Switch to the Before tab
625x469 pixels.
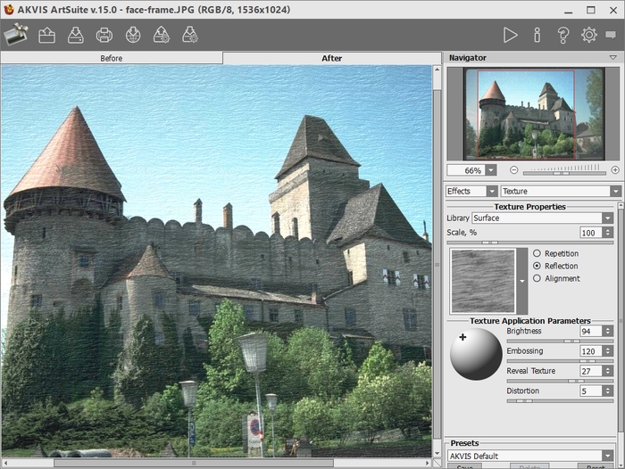point(112,58)
